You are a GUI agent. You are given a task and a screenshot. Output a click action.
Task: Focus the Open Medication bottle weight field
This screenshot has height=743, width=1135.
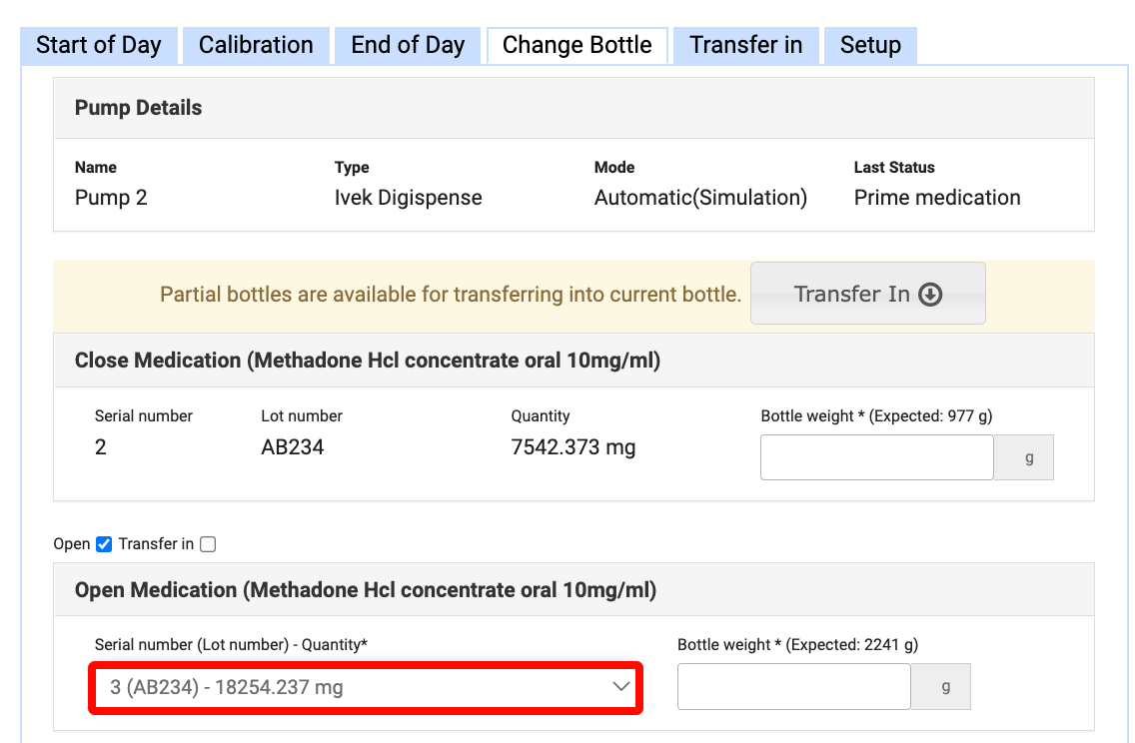pos(793,687)
